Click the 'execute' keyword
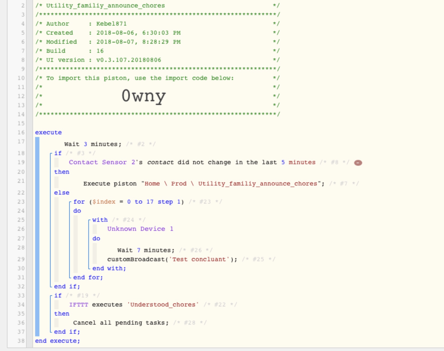Viewport: 444px width, 351px height. 48,132
